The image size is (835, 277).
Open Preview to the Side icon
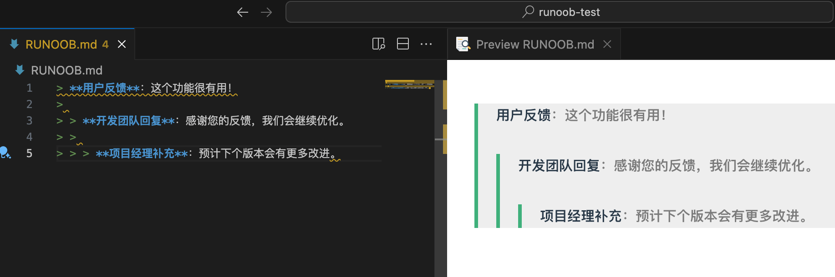[378, 44]
